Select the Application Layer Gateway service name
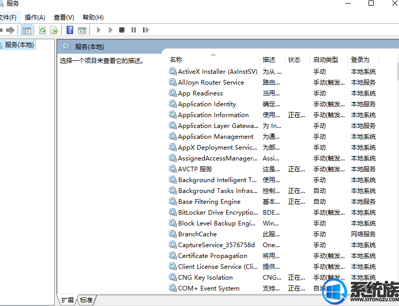This screenshot has width=399, height=306. 218,126
